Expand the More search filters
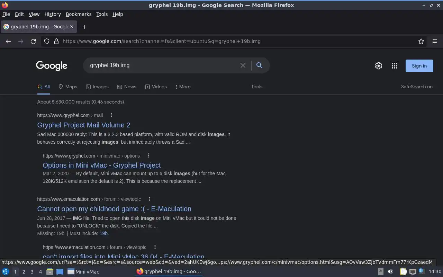The image size is (443, 277). [183, 87]
